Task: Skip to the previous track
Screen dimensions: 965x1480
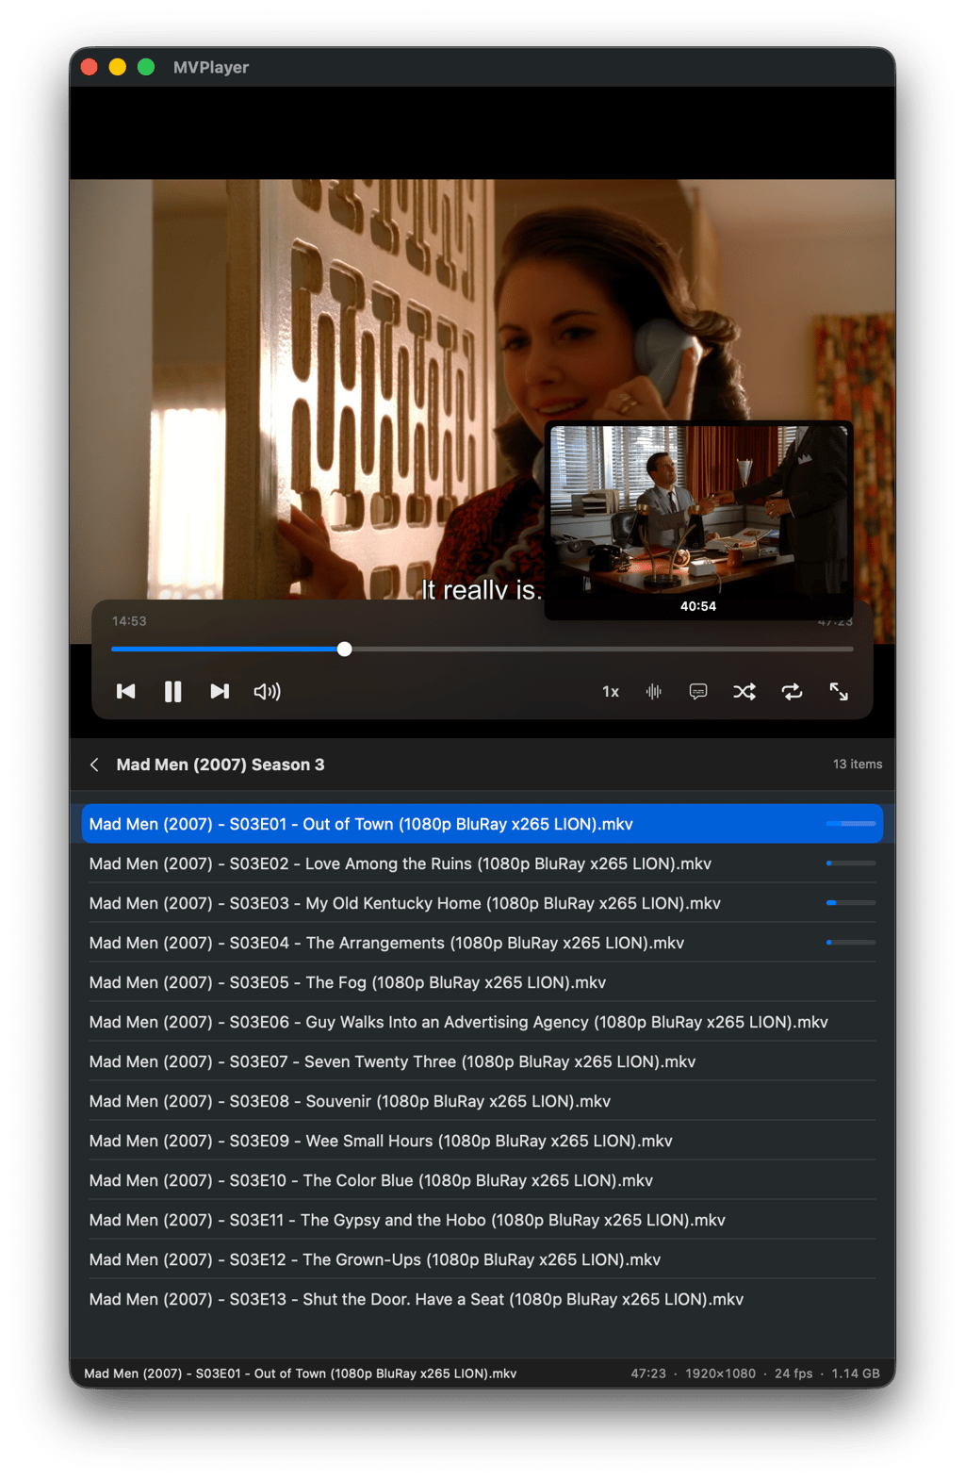Action: point(125,692)
